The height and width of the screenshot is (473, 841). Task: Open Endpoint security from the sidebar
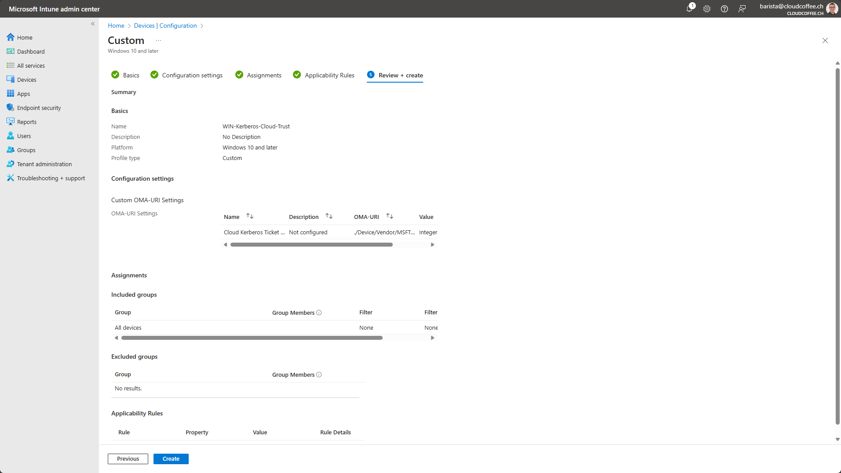click(39, 107)
